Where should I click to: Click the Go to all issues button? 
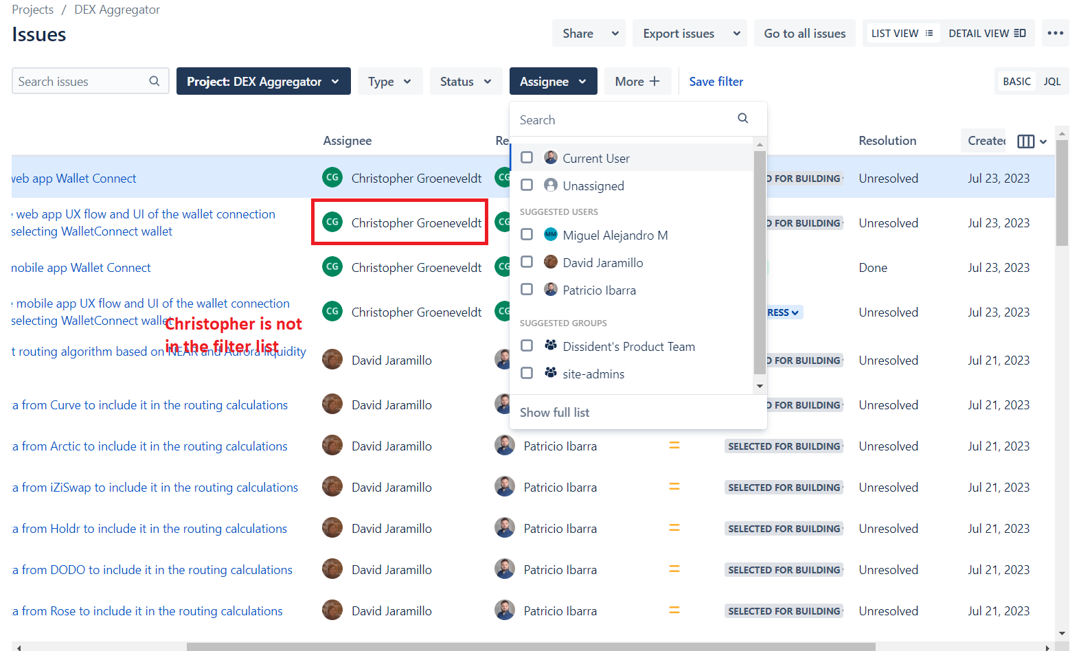point(804,32)
